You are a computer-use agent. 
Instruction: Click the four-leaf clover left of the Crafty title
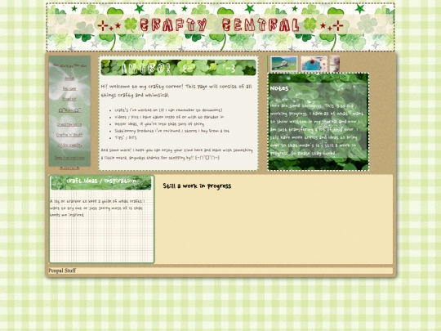pos(131,25)
